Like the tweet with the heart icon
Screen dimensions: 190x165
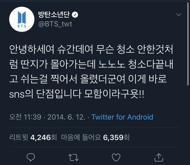coord(116,157)
